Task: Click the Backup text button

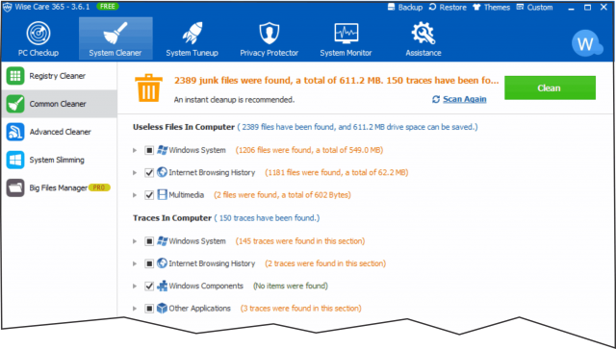Action: point(410,8)
